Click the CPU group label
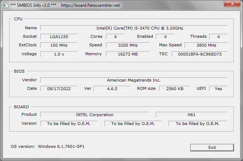This screenshot has width=243, height=161. coord(18,19)
